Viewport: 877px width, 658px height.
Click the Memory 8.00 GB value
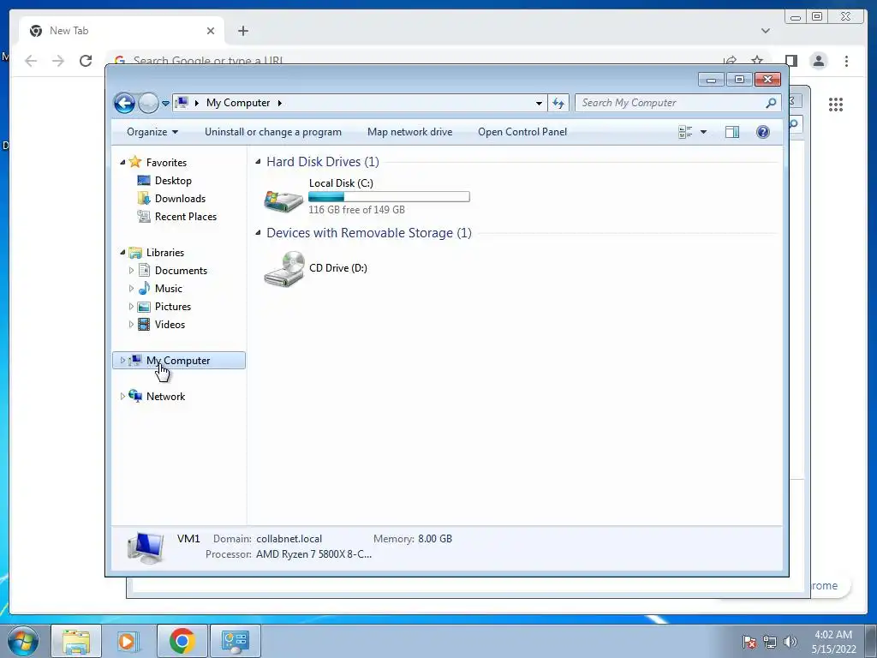point(435,539)
